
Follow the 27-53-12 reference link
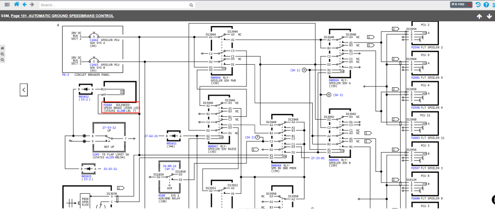tap(109, 128)
